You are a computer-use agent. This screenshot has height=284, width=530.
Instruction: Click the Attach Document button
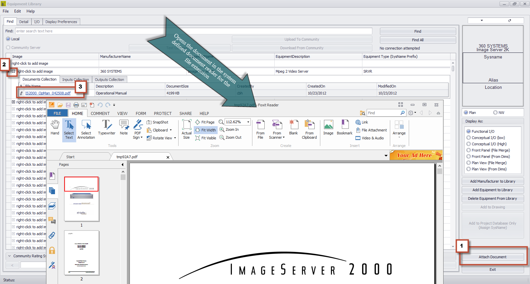pyautogui.click(x=493, y=257)
